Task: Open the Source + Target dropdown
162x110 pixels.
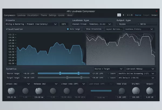Action: click(109, 69)
